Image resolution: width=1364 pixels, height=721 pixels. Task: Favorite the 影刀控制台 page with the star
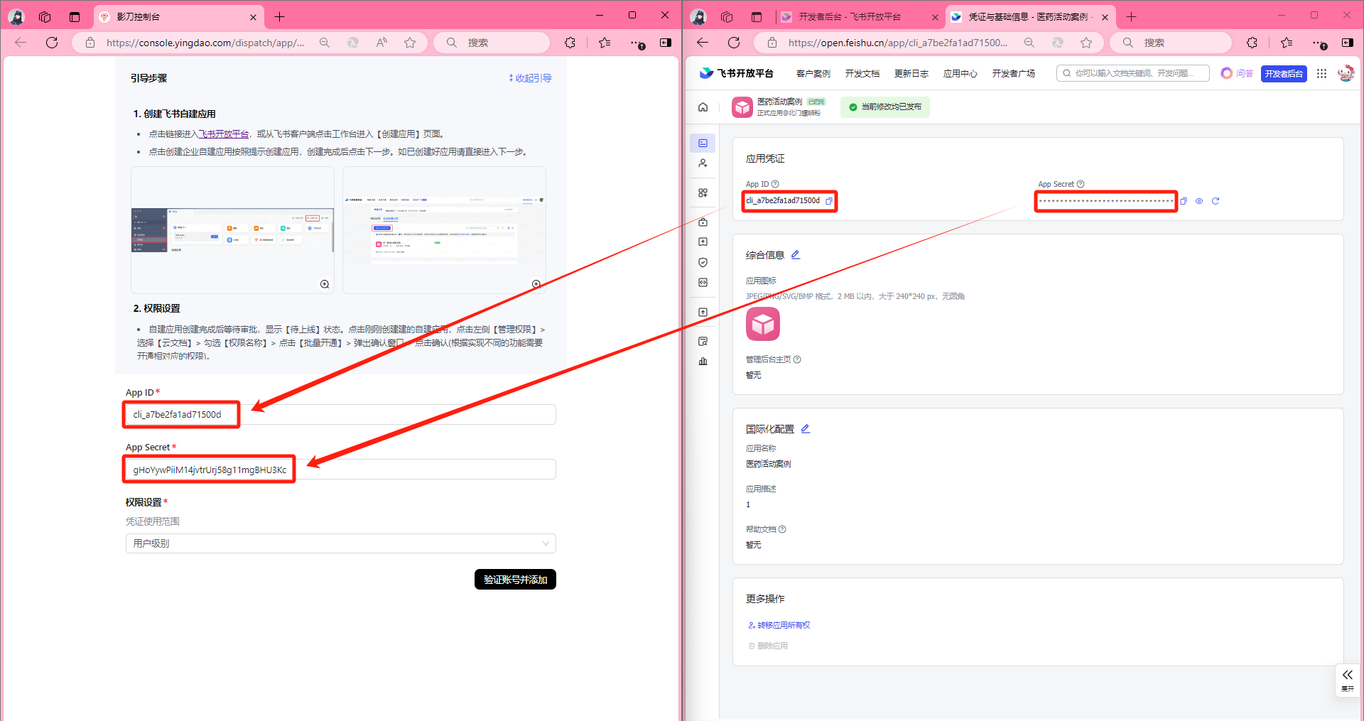click(410, 43)
